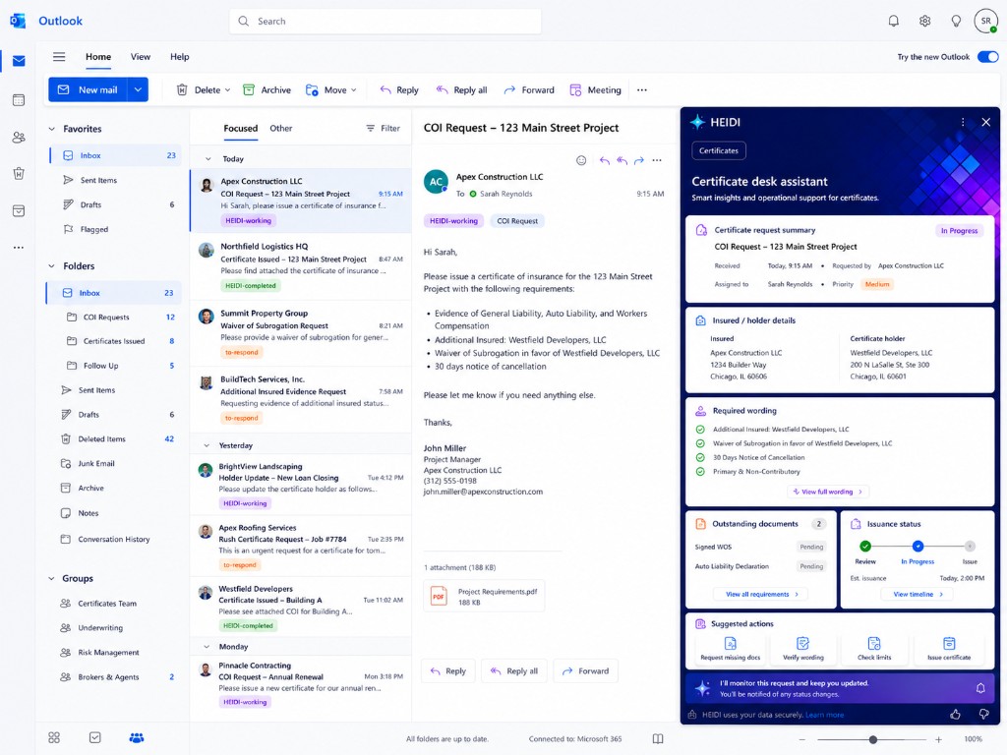Viewport: 1007px width, 755px height.
Task: Collapse the Groups section
Action: click(x=51, y=578)
